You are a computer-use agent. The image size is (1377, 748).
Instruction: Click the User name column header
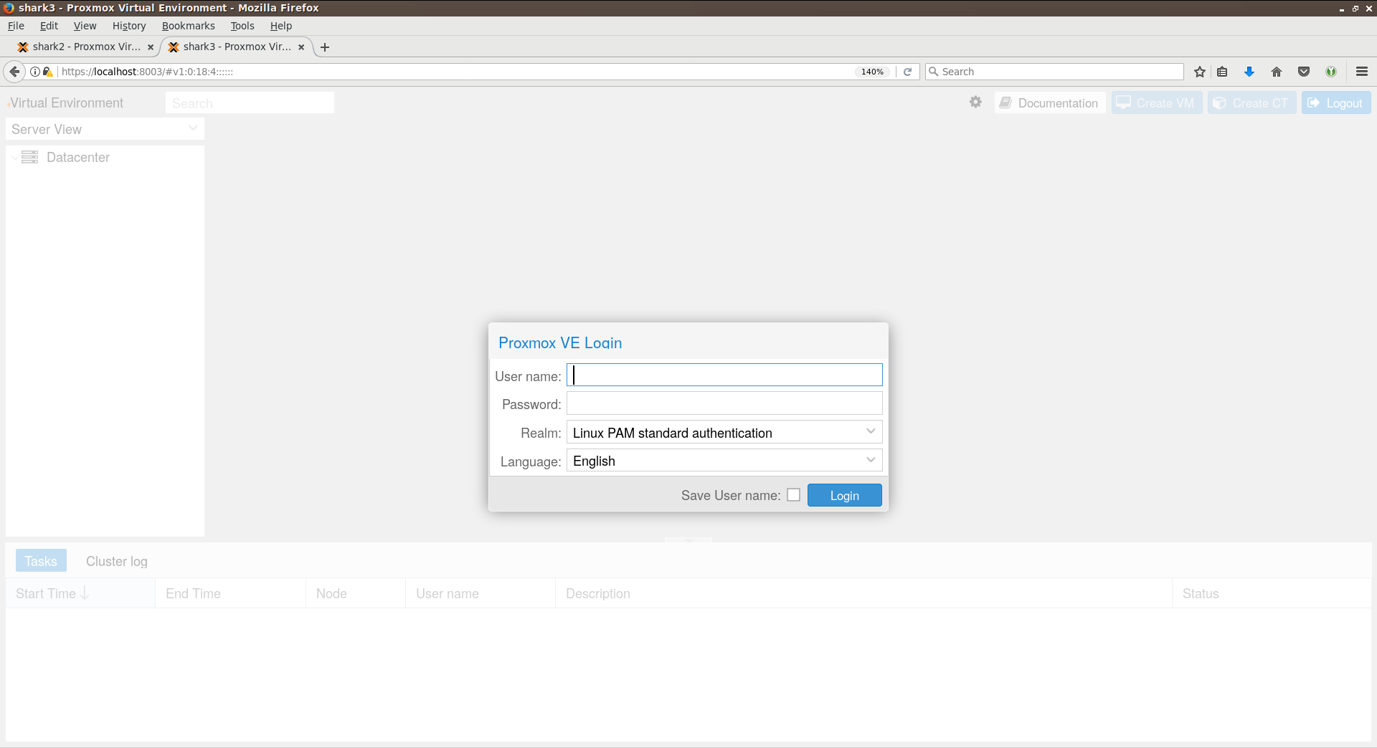pyautogui.click(x=481, y=593)
